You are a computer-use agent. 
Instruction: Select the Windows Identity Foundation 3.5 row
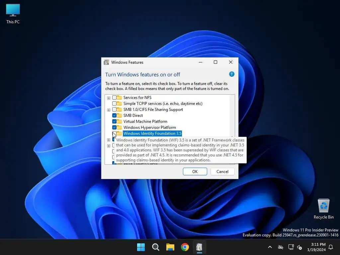point(152,133)
